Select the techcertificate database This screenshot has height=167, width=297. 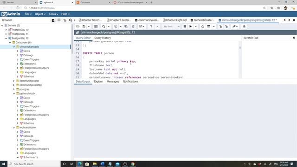[x=27, y=128]
